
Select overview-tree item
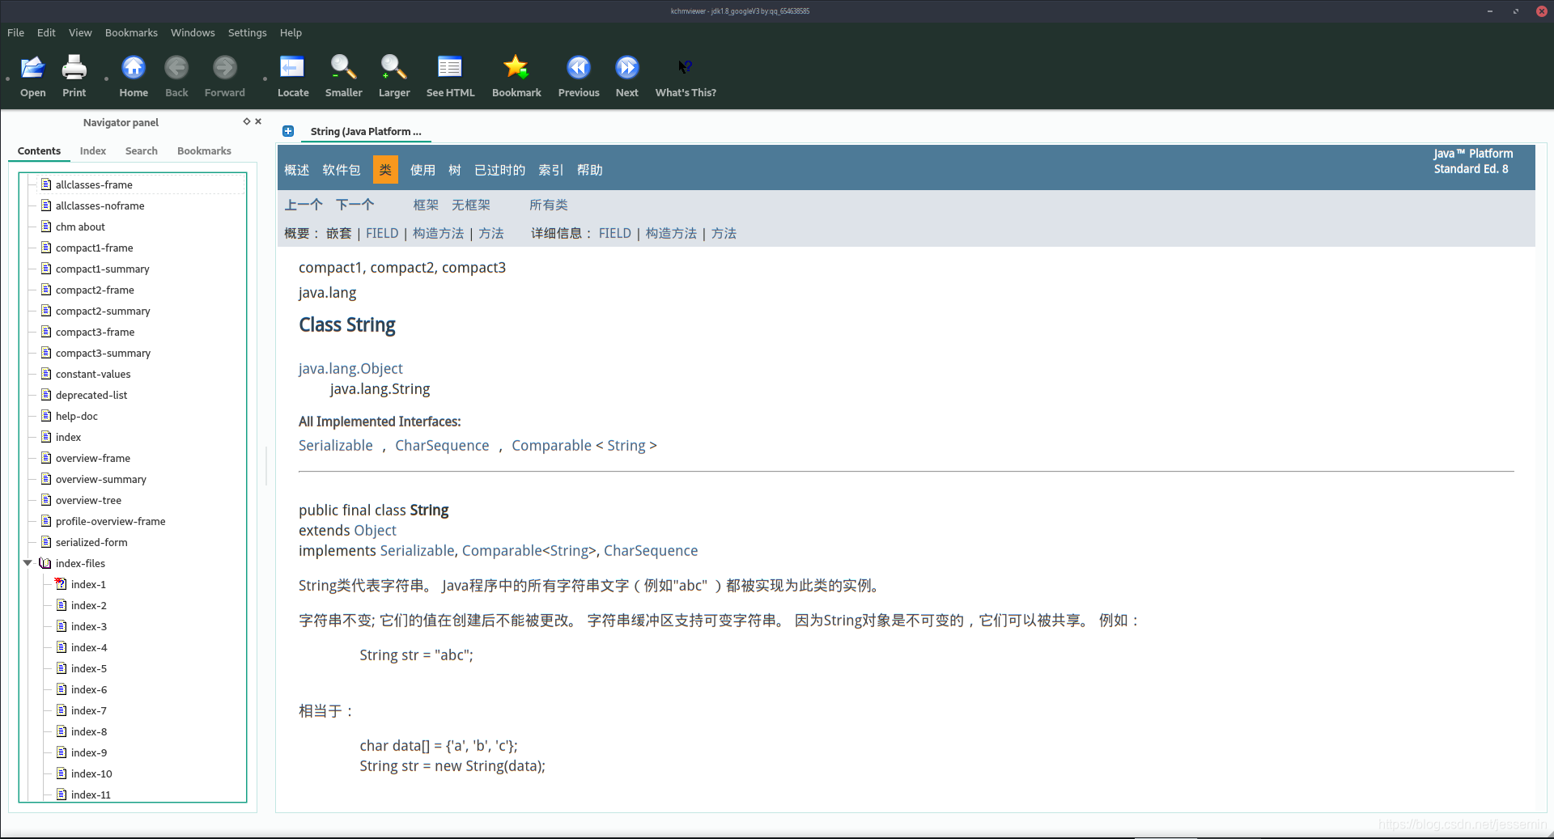click(x=88, y=500)
